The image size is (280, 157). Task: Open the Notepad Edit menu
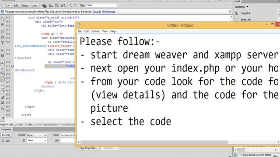click(87, 31)
